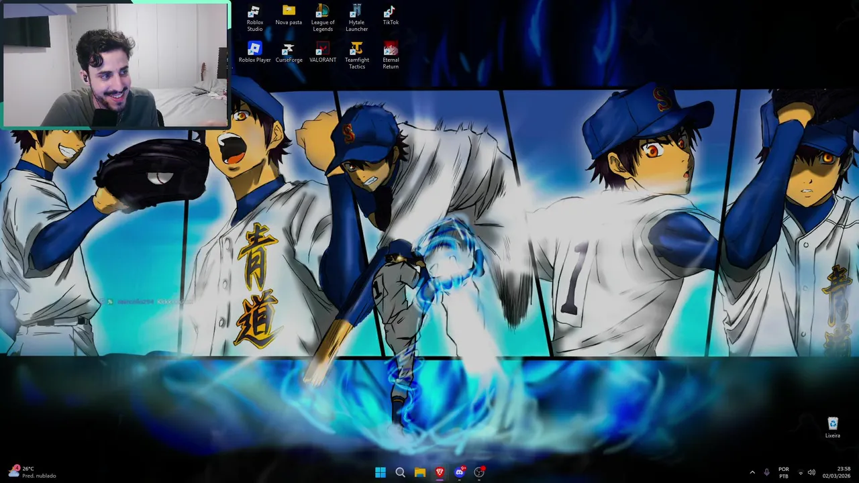This screenshot has height=483, width=859.
Task: Select the Teamfight Tactics desktop icon
Action: (x=356, y=56)
